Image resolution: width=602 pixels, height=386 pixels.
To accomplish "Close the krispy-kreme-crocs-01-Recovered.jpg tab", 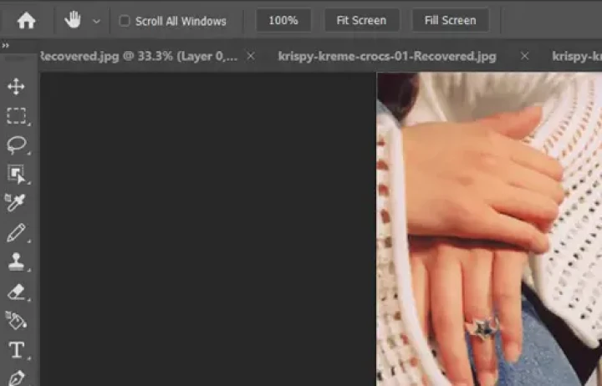I will coord(524,57).
